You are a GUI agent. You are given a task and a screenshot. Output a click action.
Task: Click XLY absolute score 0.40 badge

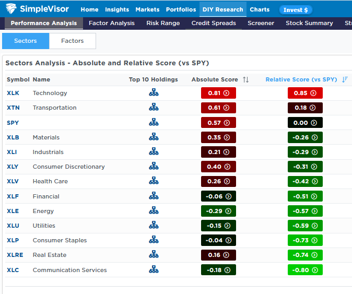click(218, 167)
